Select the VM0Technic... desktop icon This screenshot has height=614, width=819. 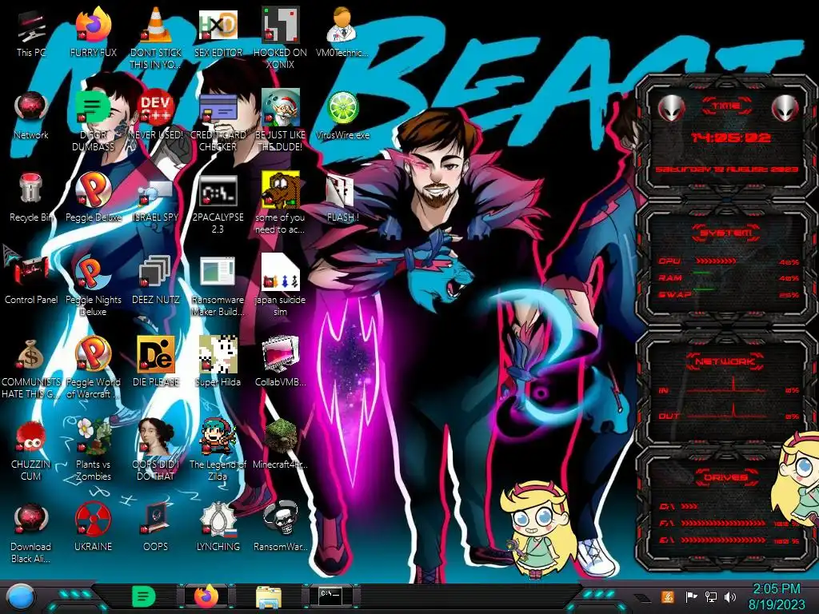click(x=342, y=32)
